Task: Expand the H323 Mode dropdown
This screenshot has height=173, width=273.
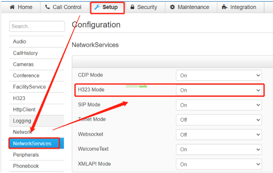Action: tap(219, 90)
